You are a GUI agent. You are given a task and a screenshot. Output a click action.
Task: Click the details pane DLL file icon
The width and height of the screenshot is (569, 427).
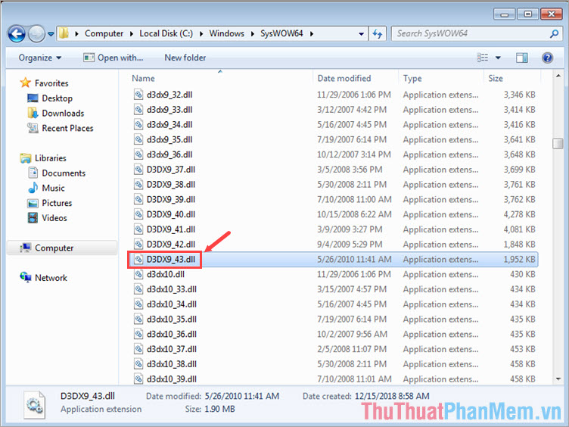coord(36,404)
